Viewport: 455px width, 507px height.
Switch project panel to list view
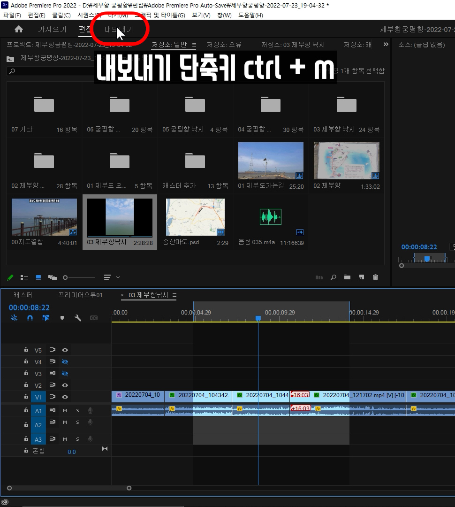click(x=24, y=277)
